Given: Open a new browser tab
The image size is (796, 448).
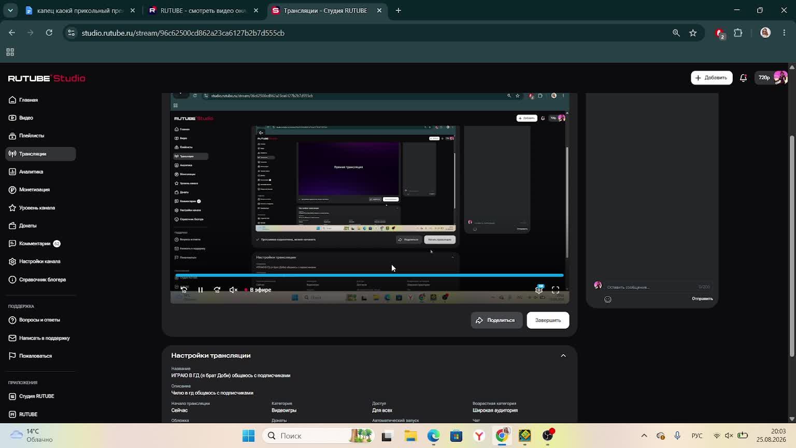Looking at the screenshot, I should [x=398, y=10].
